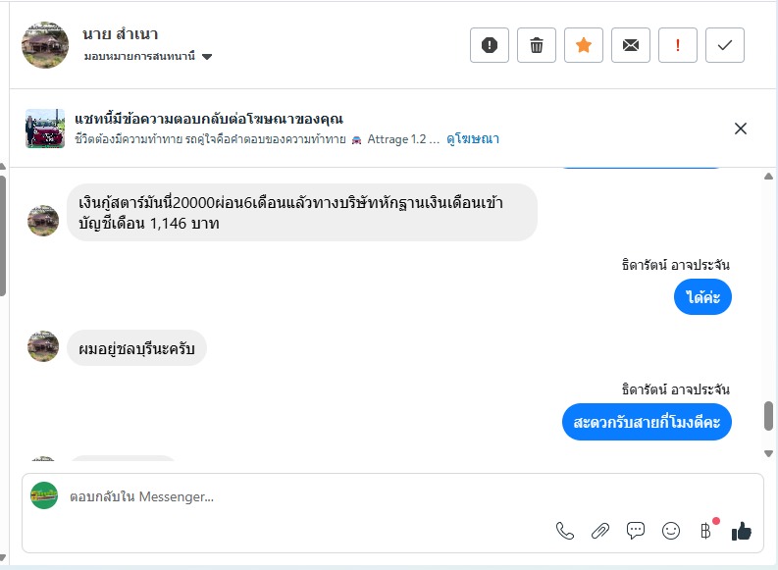
Task: Toggle the orange follow-up star
Action: [x=584, y=45]
